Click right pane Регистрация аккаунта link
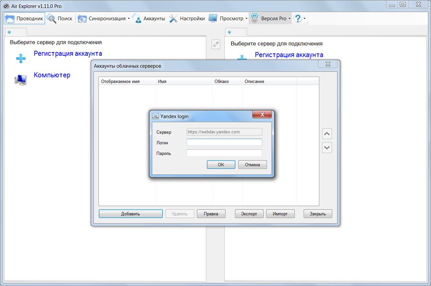This screenshot has height=286, width=431. pyautogui.click(x=289, y=55)
